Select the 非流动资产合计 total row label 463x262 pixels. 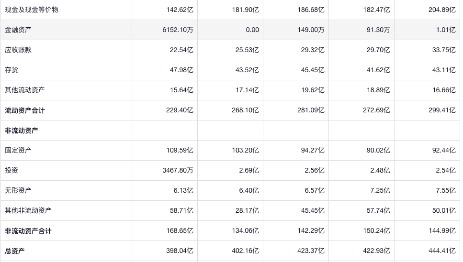coord(28,231)
